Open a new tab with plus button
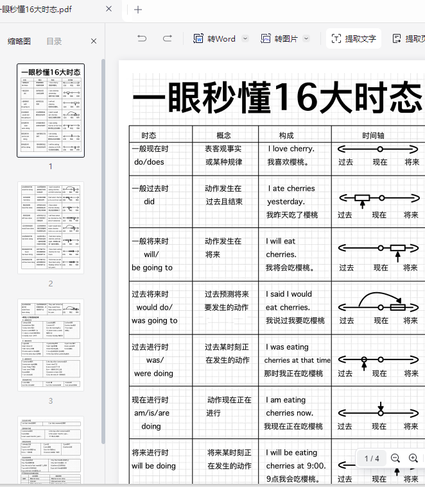 [138, 9]
